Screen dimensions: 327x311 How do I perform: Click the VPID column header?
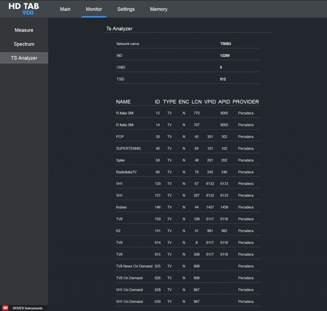coord(210,102)
